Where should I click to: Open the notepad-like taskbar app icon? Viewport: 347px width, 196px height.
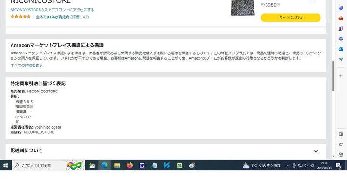pyautogui.click(x=155, y=166)
